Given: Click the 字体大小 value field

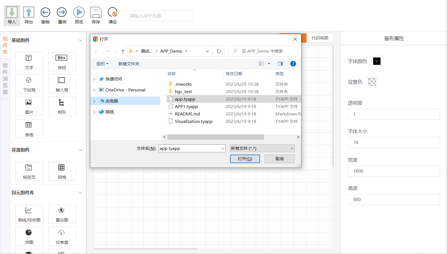Looking at the screenshot, I should [394, 142].
